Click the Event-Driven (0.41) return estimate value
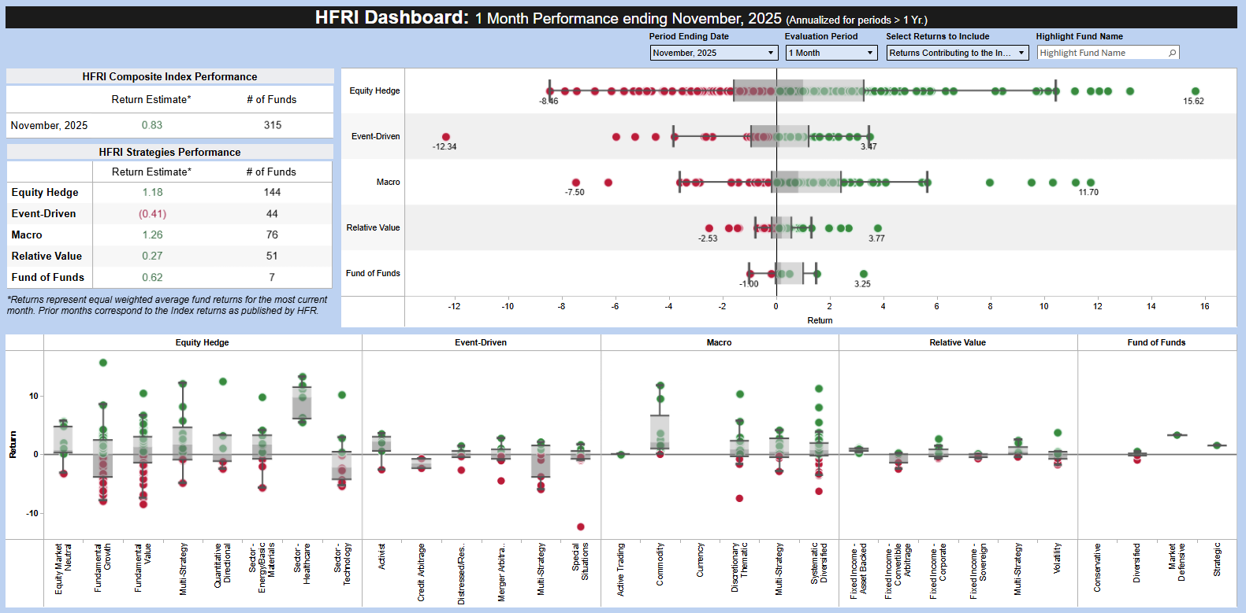 (152, 213)
